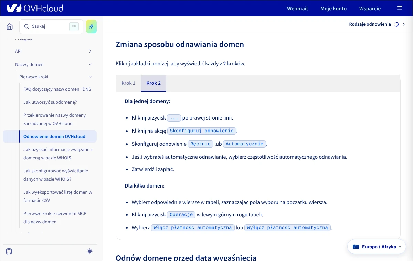Screen dimensions: 413x261
Task: Click the Wyłącz płatność automatyczną label
Action: pos(287,228)
